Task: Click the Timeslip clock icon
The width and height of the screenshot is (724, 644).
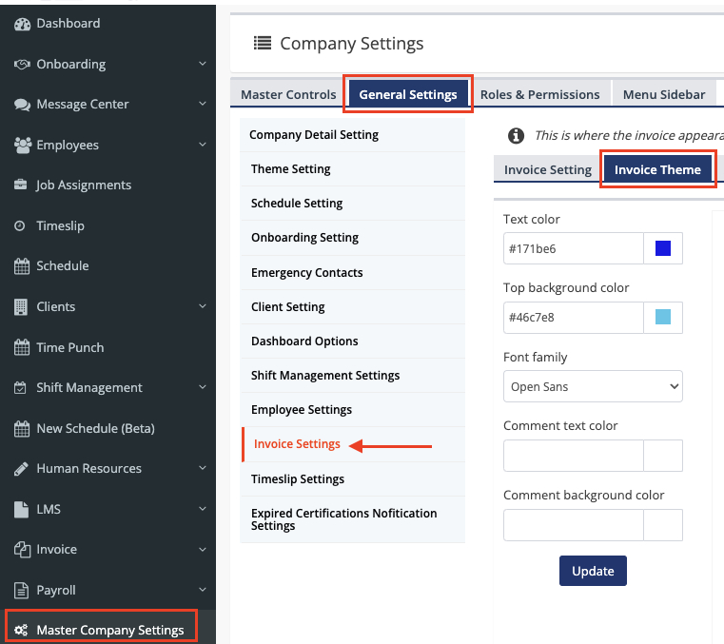Action: (21, 226)
